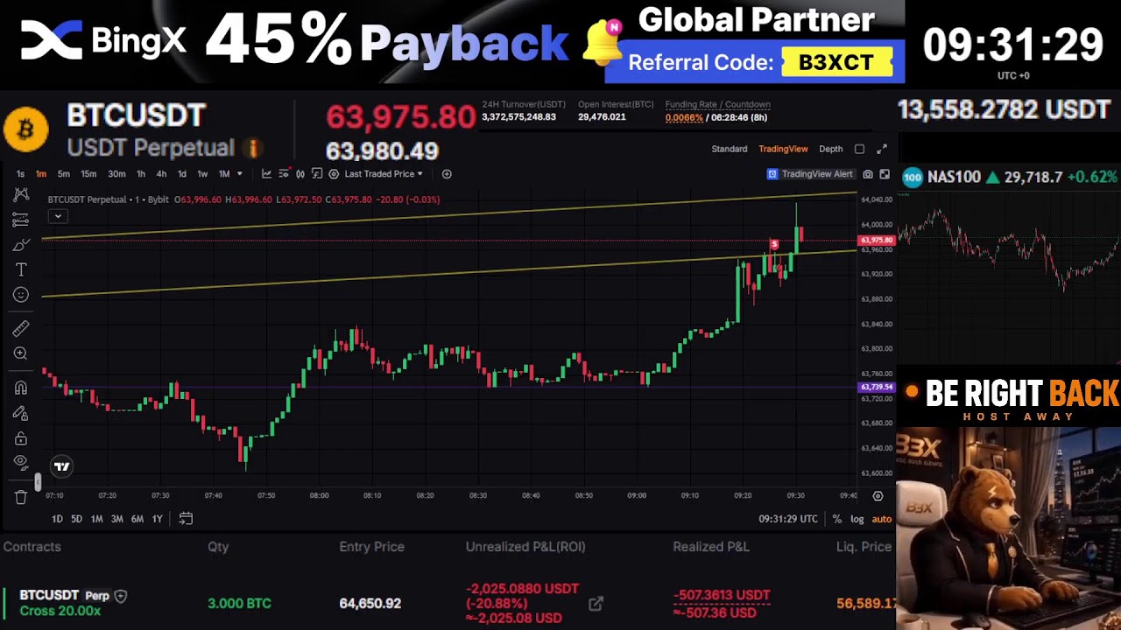Set the chart range to 1D
Viewport: 1121px width, 630px height.
[57, 519]
